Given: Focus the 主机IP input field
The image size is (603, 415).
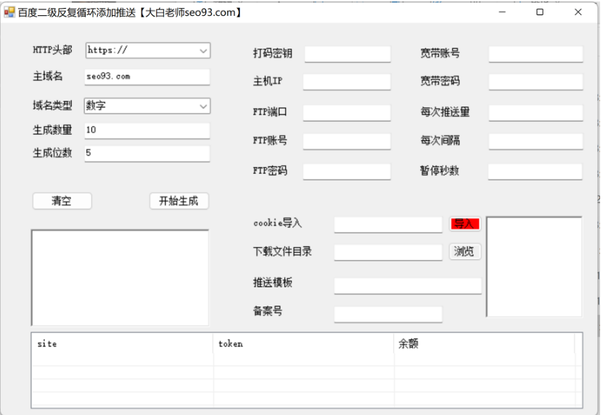Looking at the screenshot, I should [347, 82].
